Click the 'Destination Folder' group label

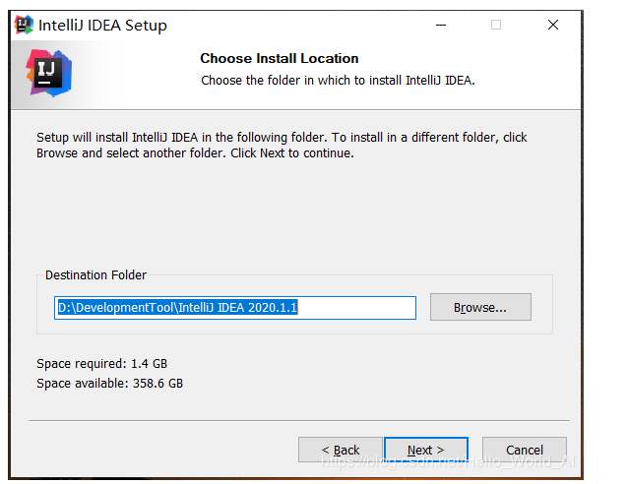(95, 275)
